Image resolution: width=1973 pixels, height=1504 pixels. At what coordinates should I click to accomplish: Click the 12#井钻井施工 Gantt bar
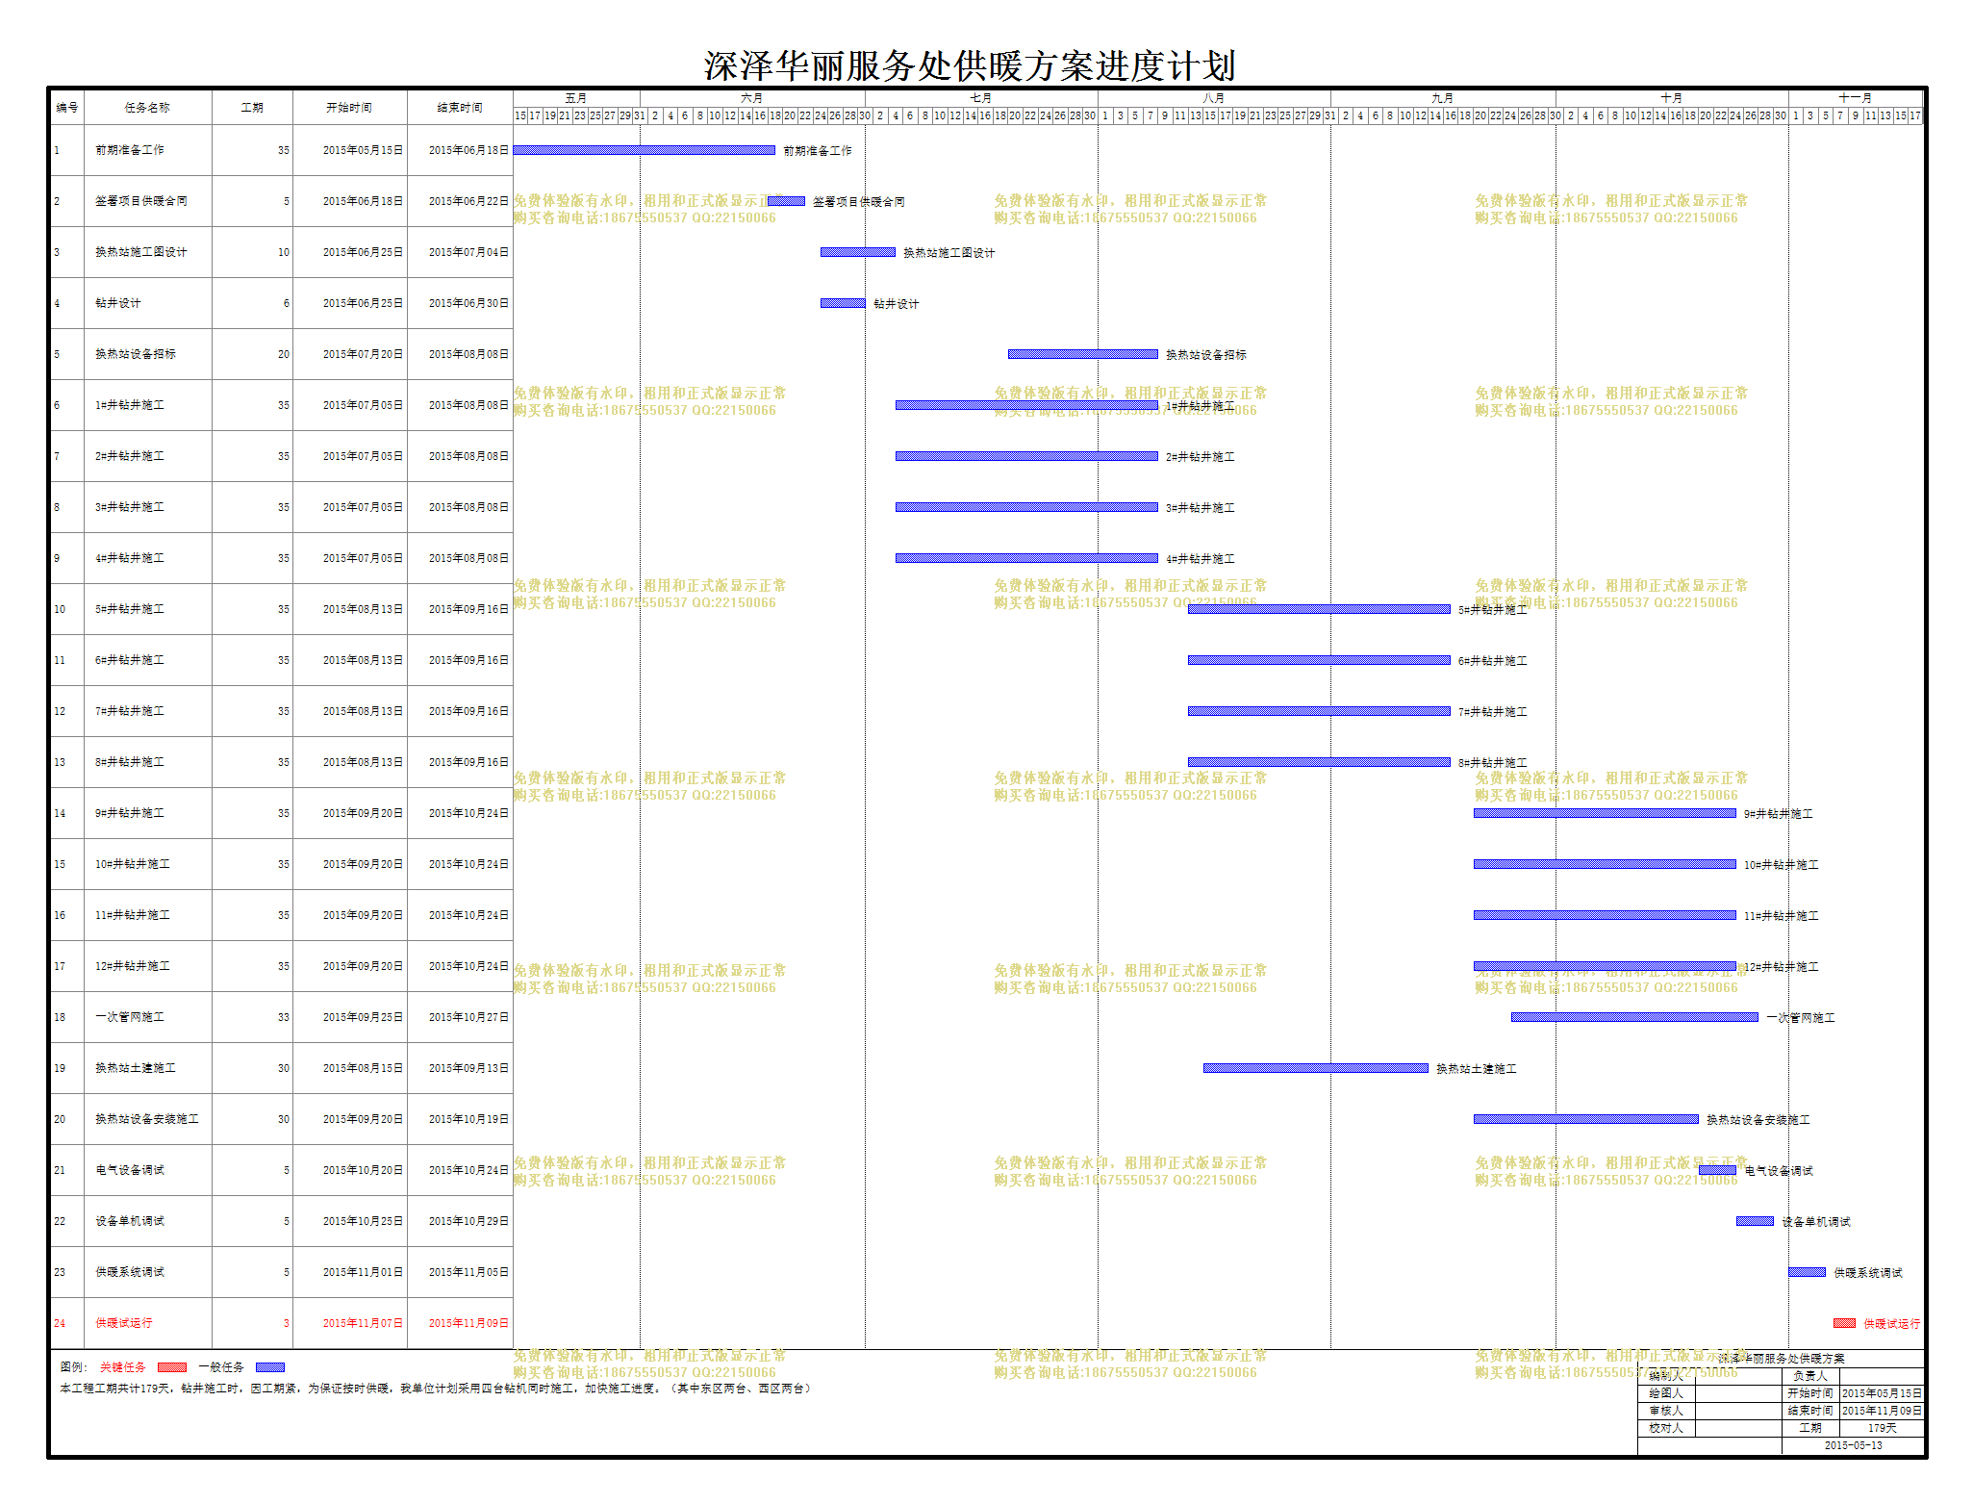point(1605,966)
